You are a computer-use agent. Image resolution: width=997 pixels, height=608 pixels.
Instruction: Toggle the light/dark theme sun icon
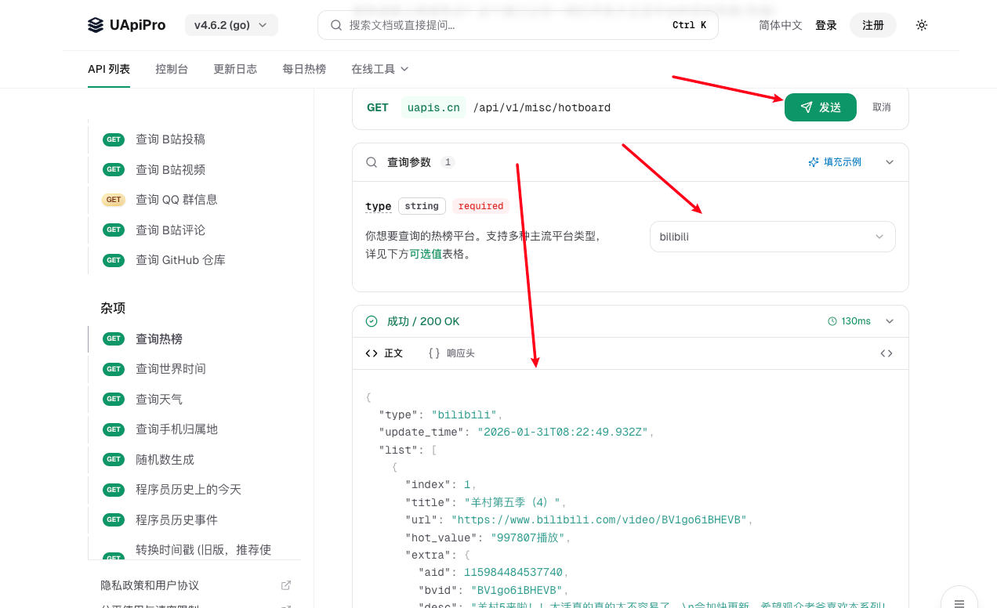coord(922,25)
